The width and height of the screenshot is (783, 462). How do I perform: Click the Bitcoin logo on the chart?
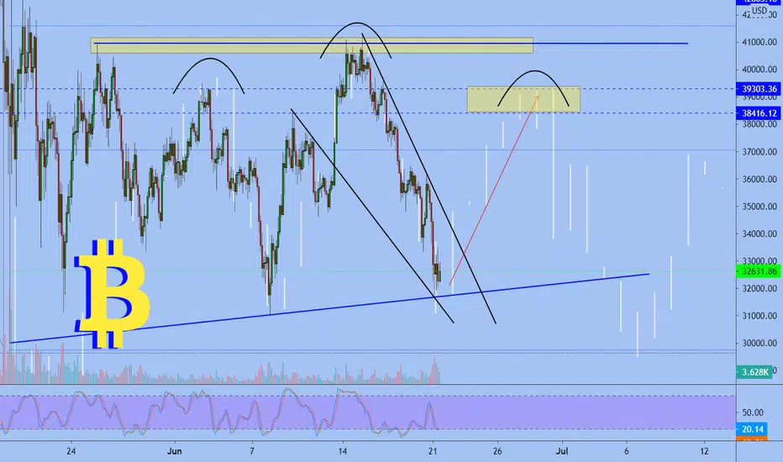click(112, 294)
